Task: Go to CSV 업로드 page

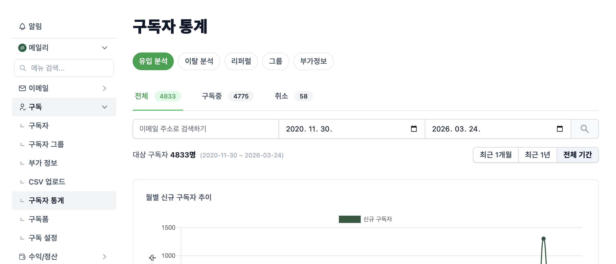Action: pos(47,182)
